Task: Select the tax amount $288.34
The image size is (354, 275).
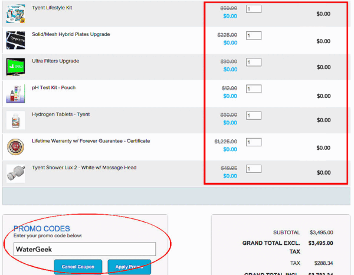Action: coord(323,263)
